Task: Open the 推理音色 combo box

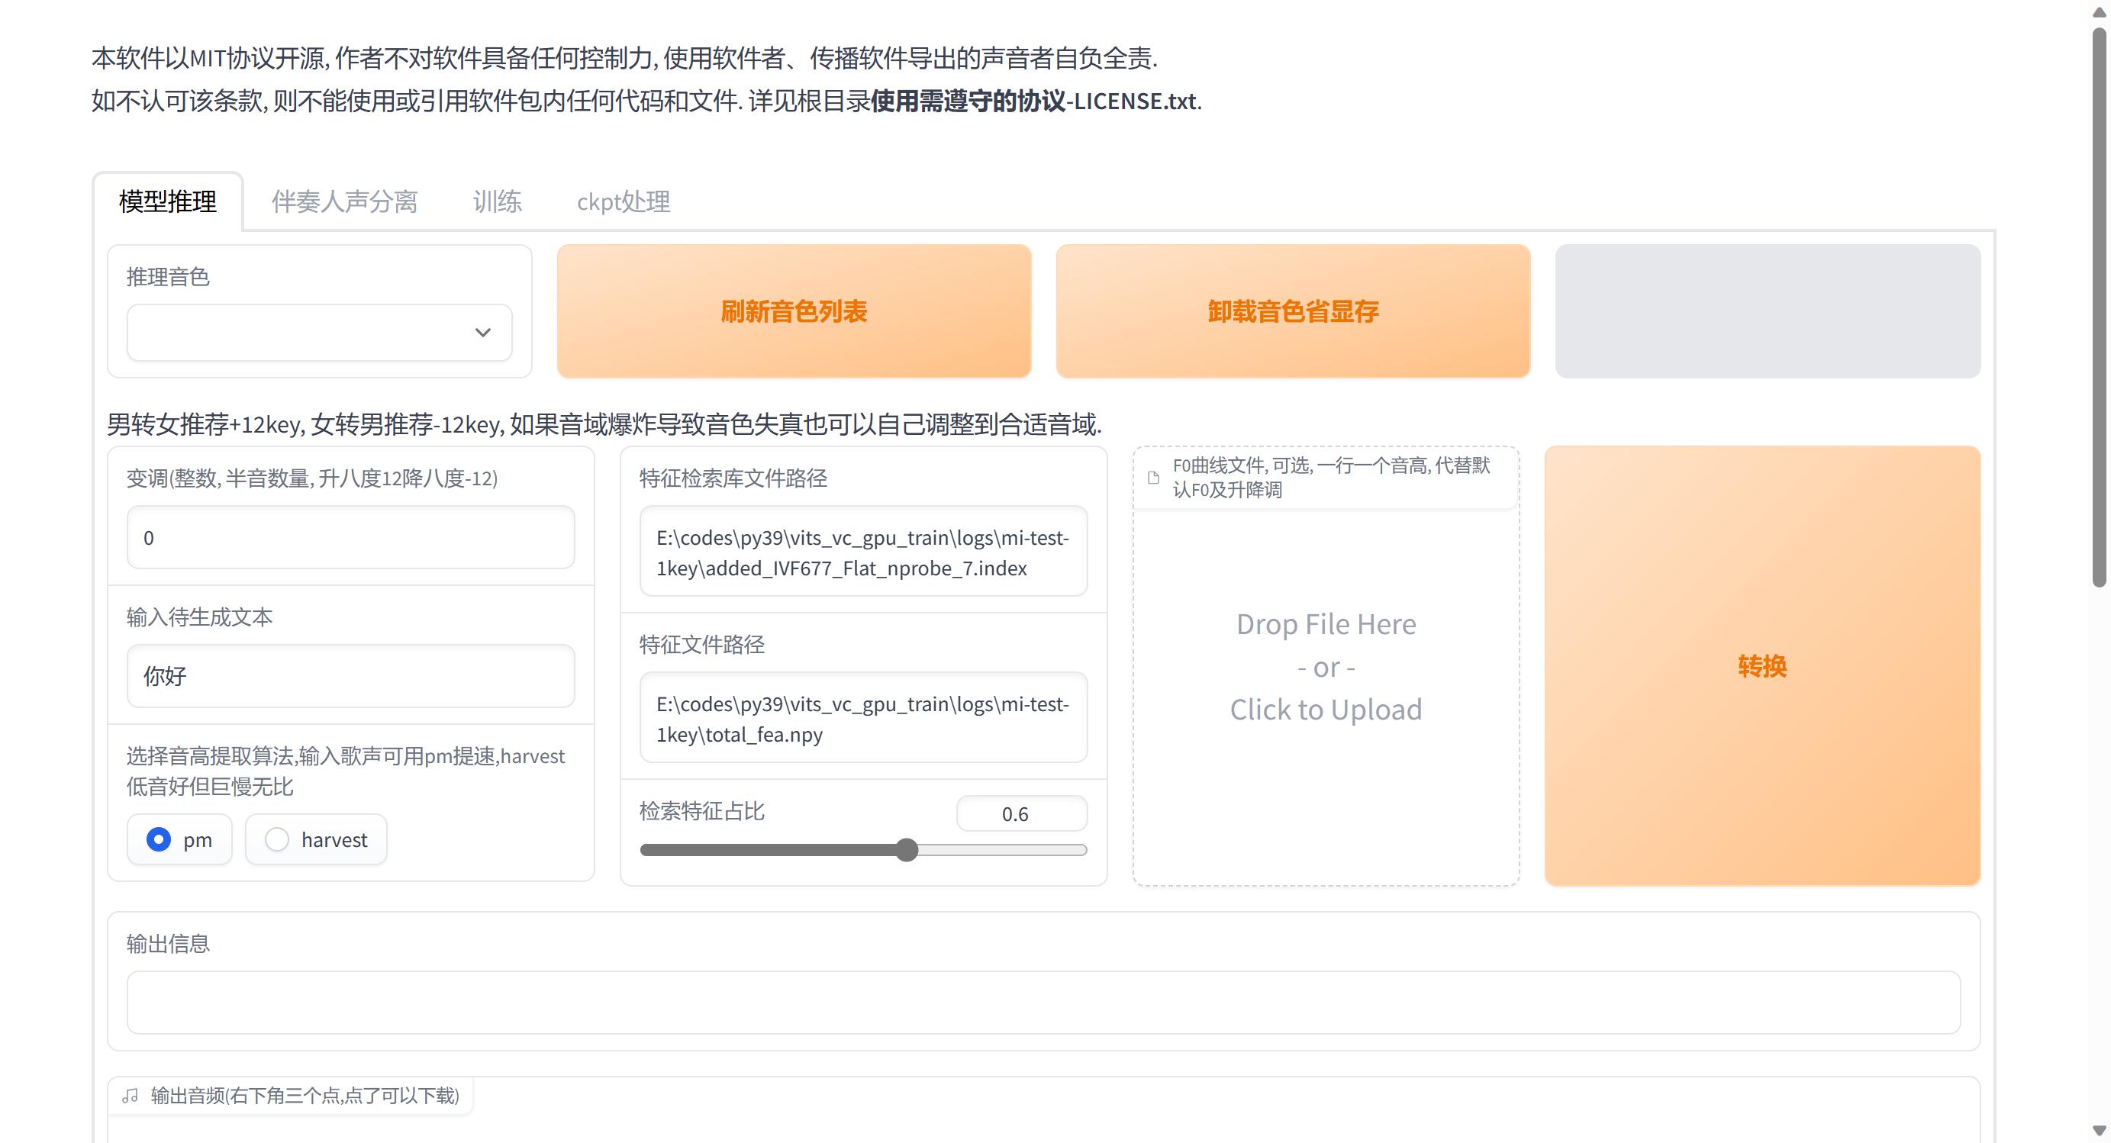Action: (303, 333)
